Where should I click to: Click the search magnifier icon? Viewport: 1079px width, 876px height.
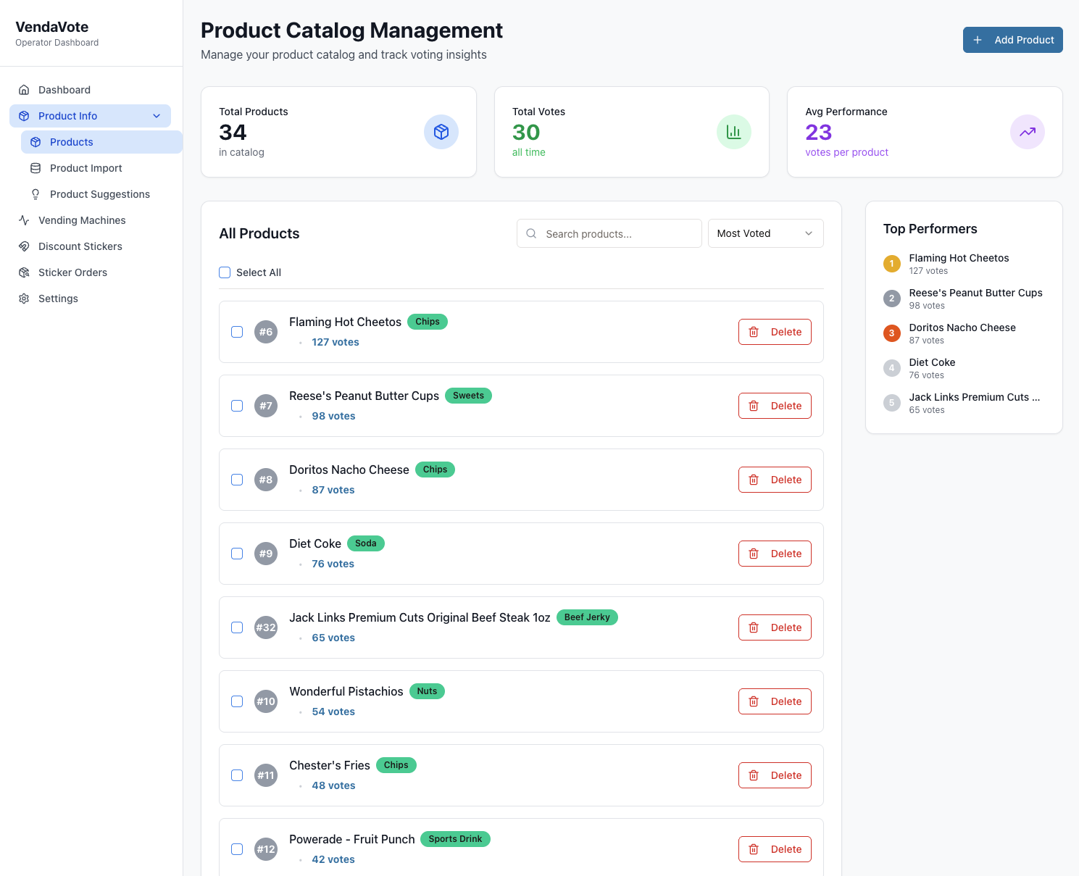pyautogui.click(x=531, y=233)
